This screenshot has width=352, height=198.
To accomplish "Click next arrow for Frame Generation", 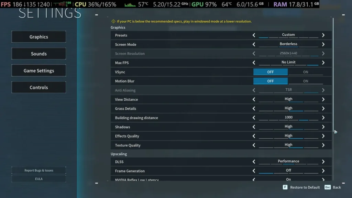I will click(323, 171).
